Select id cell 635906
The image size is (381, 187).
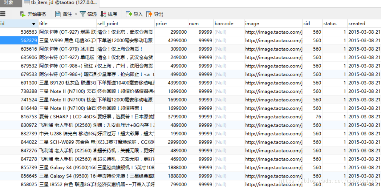click(x=19, y=57)
